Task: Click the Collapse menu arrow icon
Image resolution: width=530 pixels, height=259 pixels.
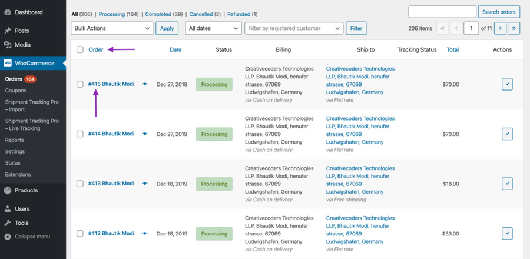Action: [x=8, y=237]
